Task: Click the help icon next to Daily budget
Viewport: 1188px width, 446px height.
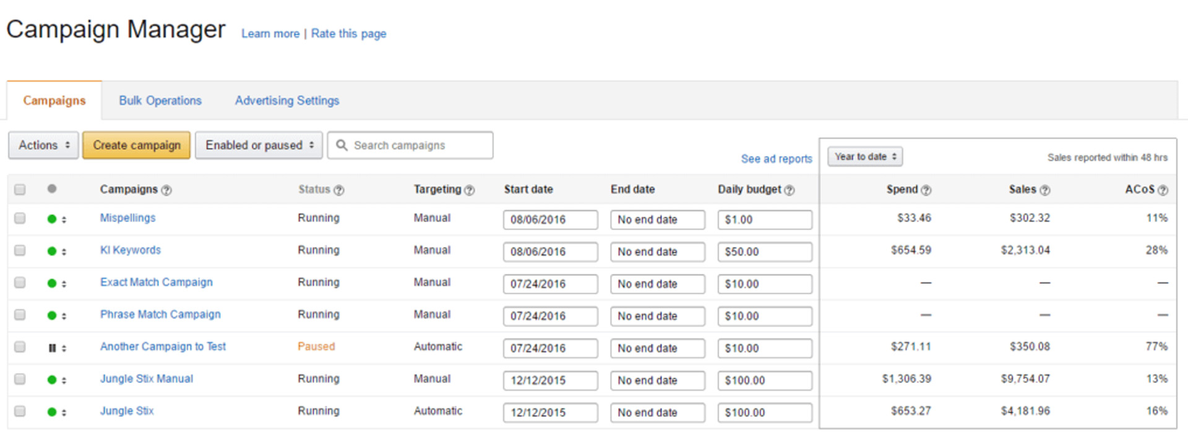Action: coord(790,191)
